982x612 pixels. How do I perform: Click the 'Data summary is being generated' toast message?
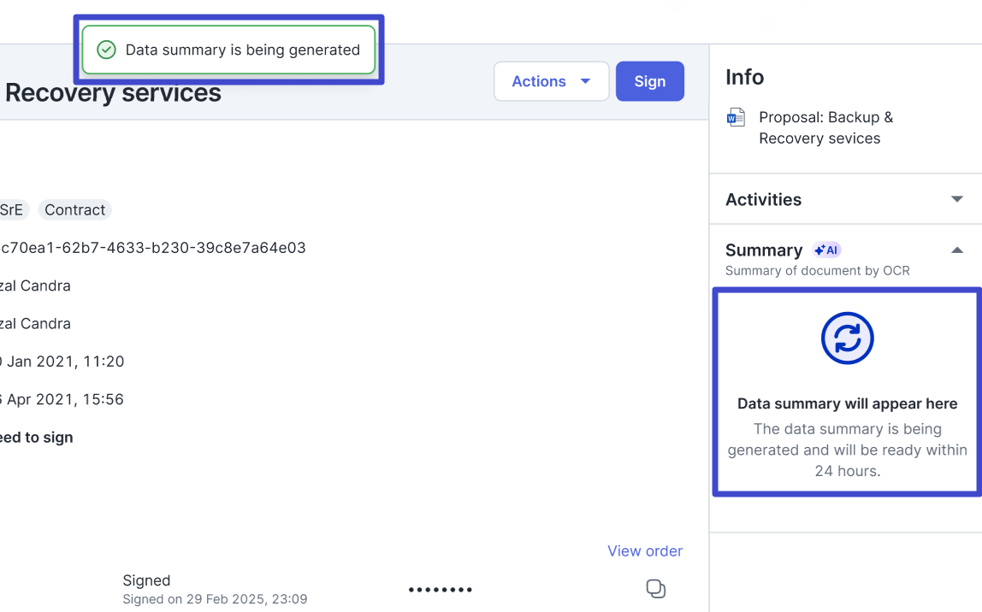point(242,50)
